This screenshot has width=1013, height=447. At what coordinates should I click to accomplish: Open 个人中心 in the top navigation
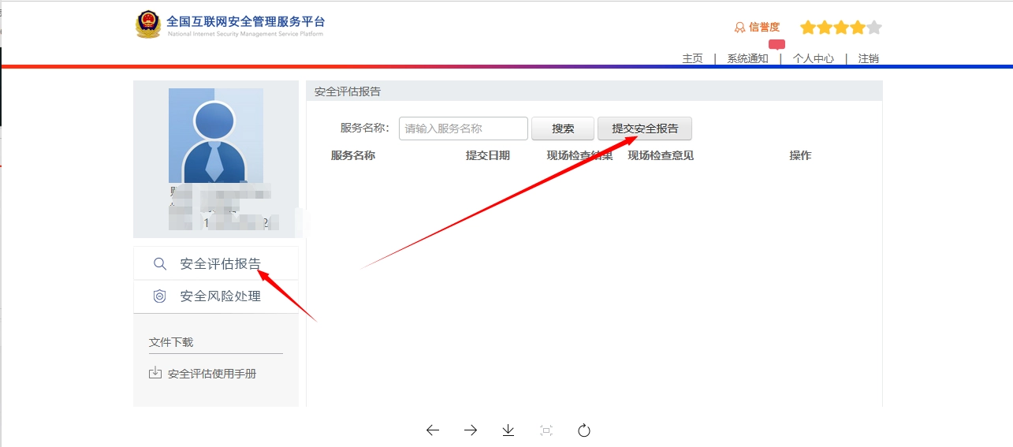click(x=814, y=58)
